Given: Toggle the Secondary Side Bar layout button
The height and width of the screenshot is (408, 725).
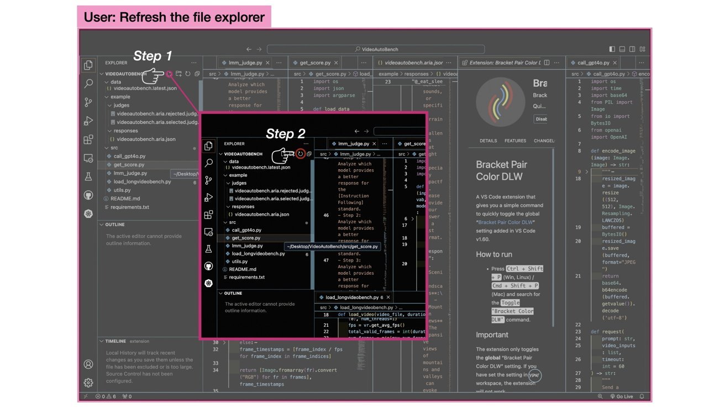Looking at the screenshot, I should (x=632, y=49).
